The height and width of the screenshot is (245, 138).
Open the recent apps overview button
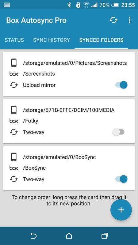105,236
